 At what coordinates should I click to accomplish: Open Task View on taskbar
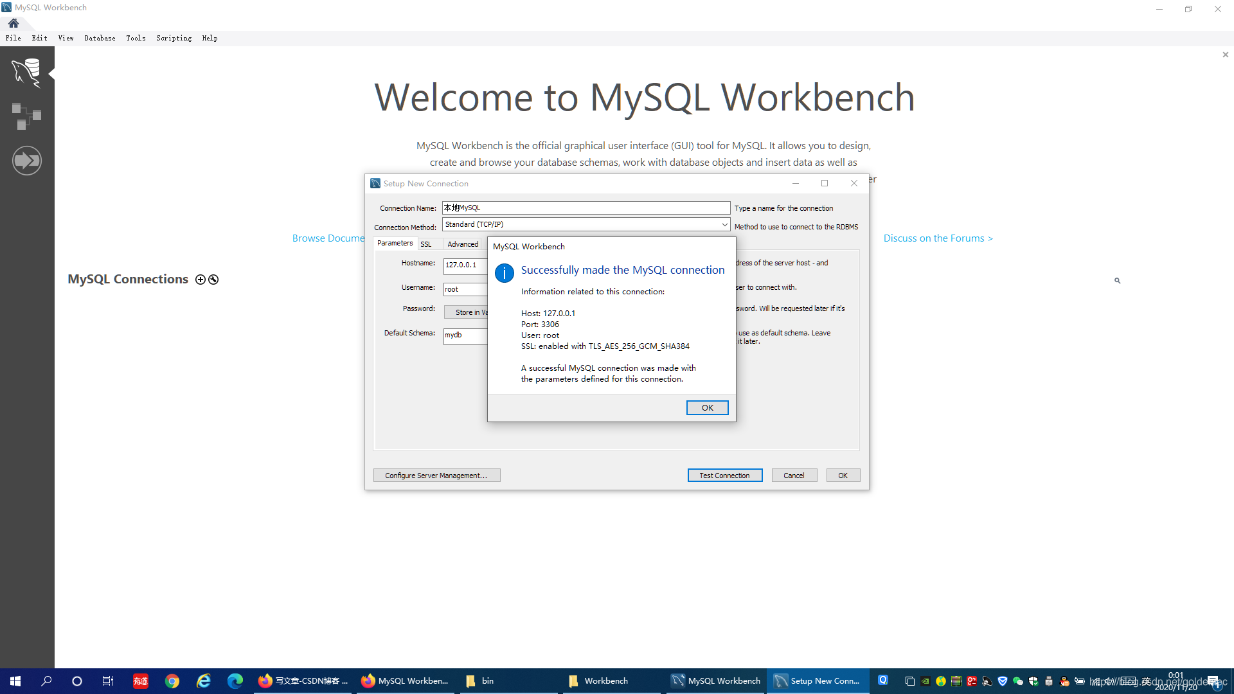(108, 681)
